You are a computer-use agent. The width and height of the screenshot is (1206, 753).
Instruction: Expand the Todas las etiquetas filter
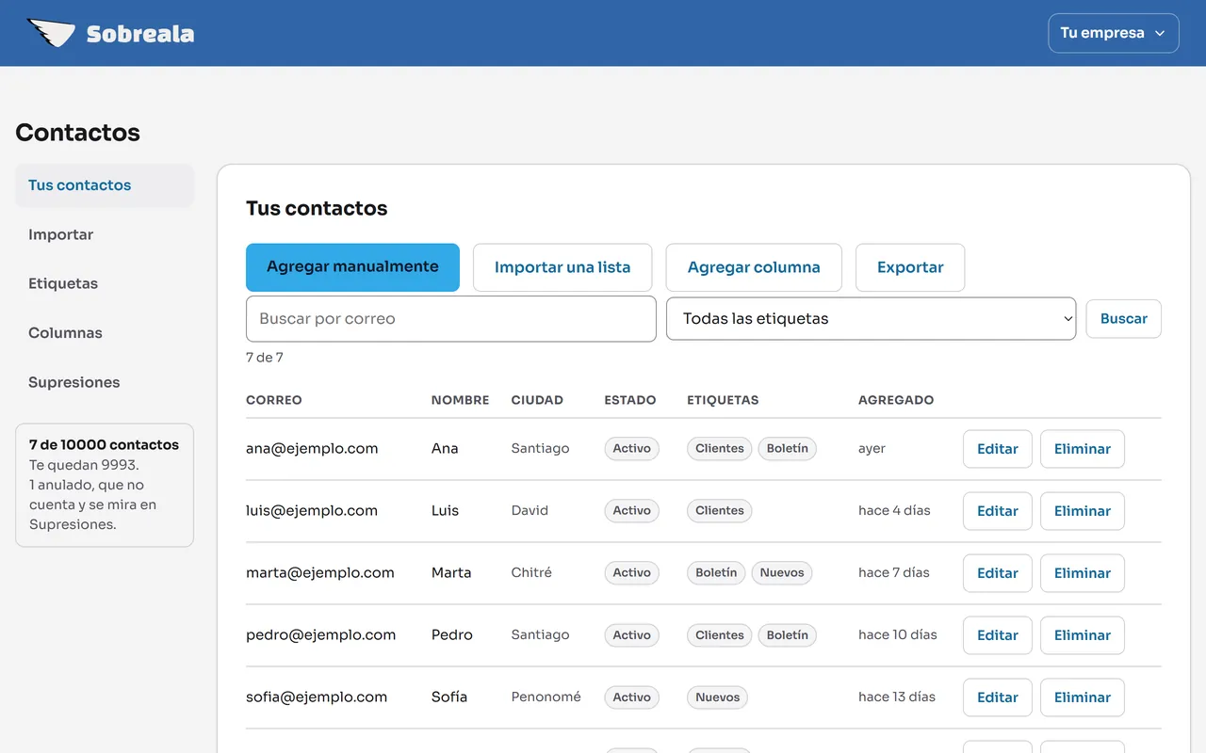(871, 318)
